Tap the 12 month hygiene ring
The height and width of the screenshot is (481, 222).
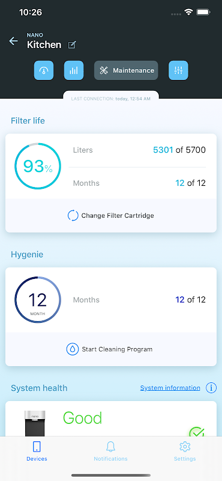(38, 300)
